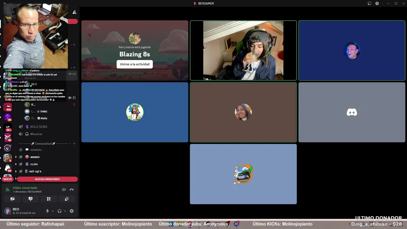
Task: Select the dark blue tile with laughing avatar
Action: click(352, 51)
